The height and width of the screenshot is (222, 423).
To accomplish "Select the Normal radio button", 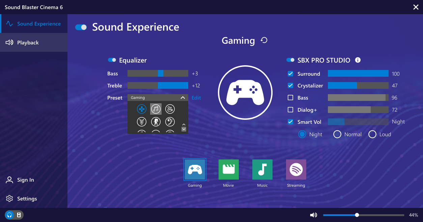I will point(337,134).
